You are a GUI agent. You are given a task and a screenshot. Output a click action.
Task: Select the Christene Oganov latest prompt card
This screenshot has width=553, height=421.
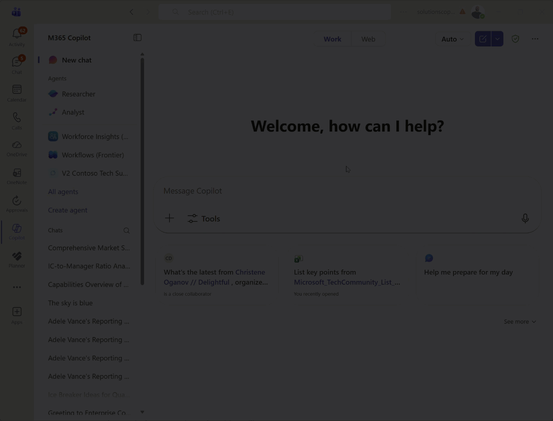(217, 276)
